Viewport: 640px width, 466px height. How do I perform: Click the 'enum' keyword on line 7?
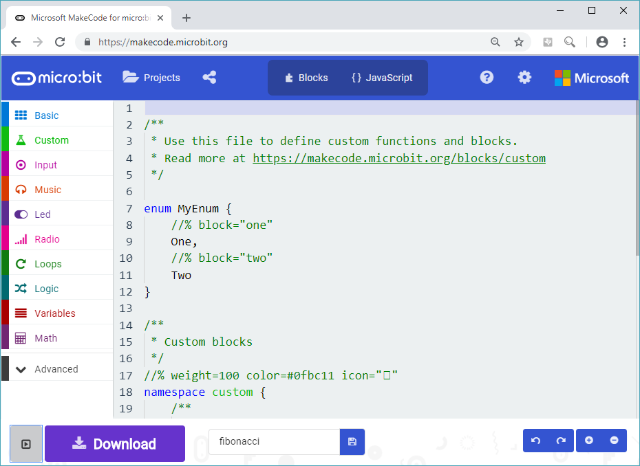(158, 209)
